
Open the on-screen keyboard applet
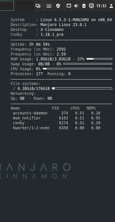[49, 6]
